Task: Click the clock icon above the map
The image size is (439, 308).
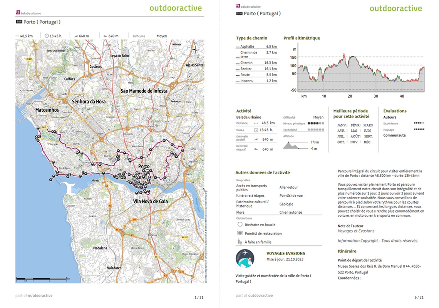Action: tap(47, 36)
